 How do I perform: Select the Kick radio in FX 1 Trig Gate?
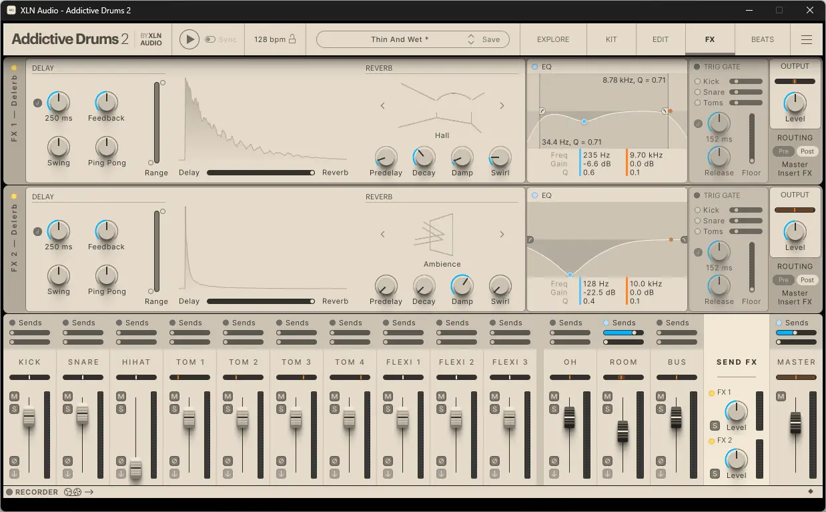697,81
